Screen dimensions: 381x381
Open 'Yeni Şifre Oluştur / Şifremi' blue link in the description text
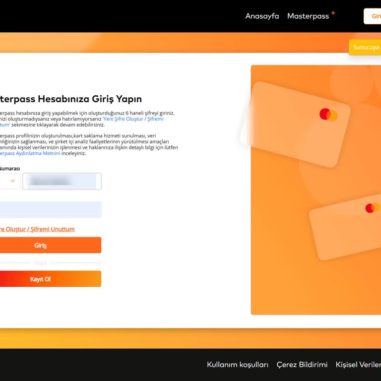coord(133,119)
